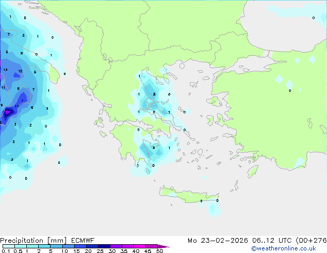Screen dimensions: 327x253
Task: Click the 'ECMWF' model label
Action: tap(83, 240)
